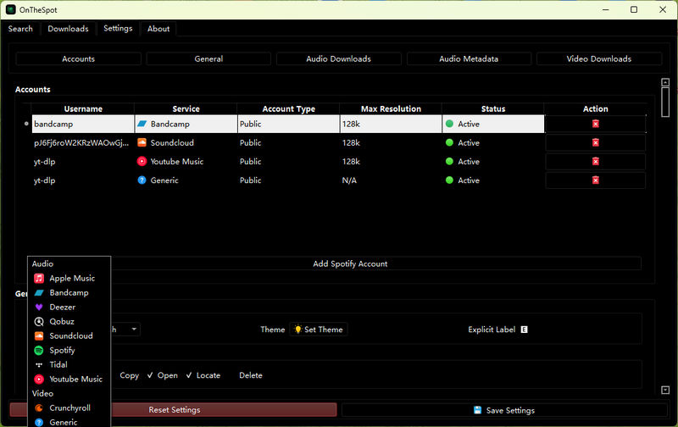Choose Bandcamp from the service dropdown list
The width and height of the screenshot is (678, 427).
click(x=69, y=292)
